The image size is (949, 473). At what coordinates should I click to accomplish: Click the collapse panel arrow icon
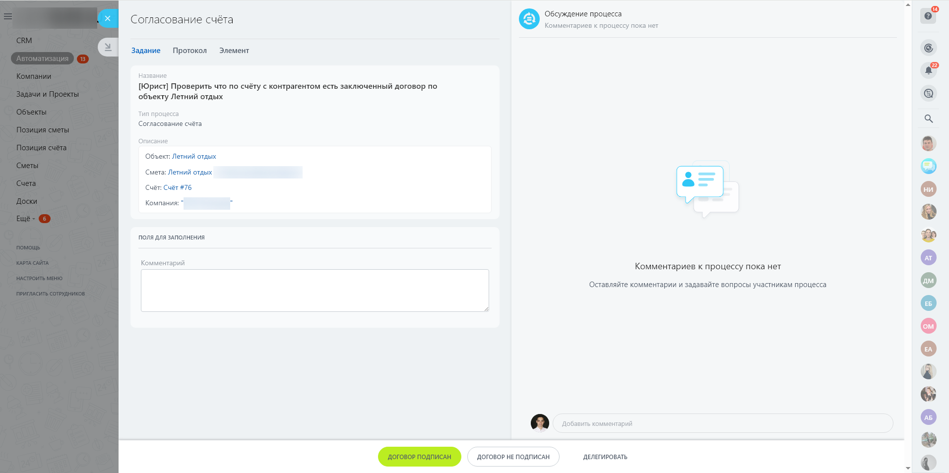108,47
